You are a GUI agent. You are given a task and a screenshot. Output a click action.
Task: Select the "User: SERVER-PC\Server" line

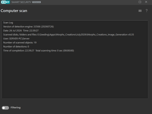click(x=16, y=39)
